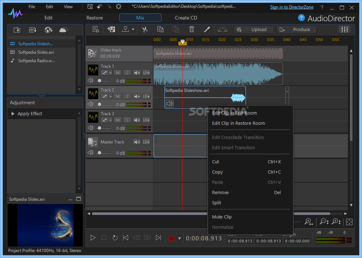Click the clip volume speaker icon on Track 2

click(x=170, y=104)
